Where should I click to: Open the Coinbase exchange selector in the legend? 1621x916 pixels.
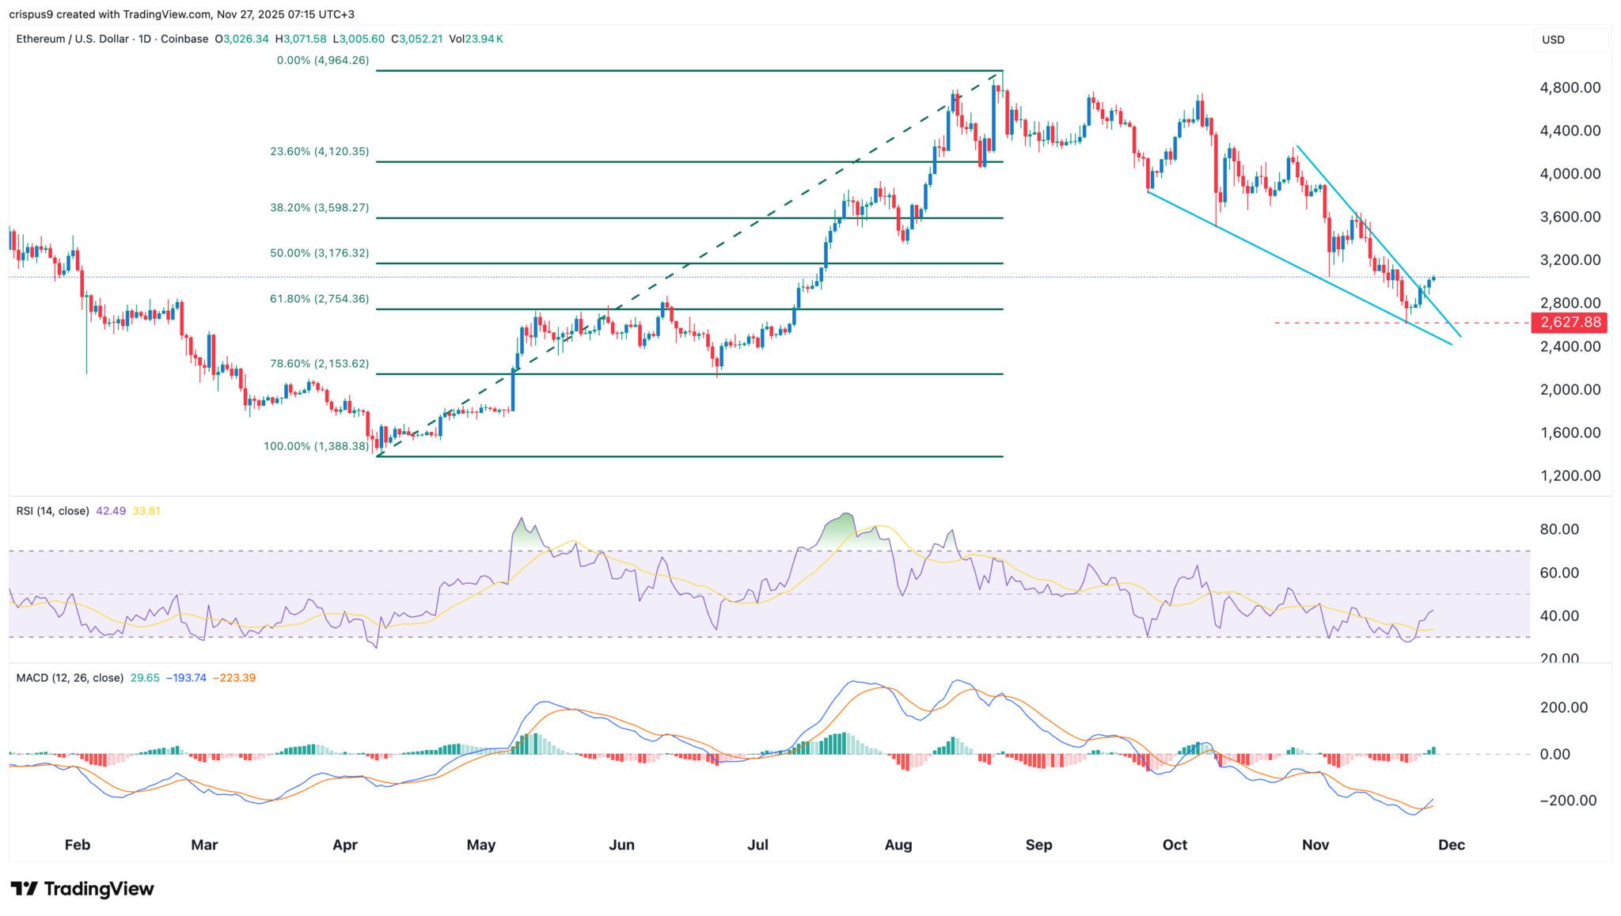pos(184,37)
